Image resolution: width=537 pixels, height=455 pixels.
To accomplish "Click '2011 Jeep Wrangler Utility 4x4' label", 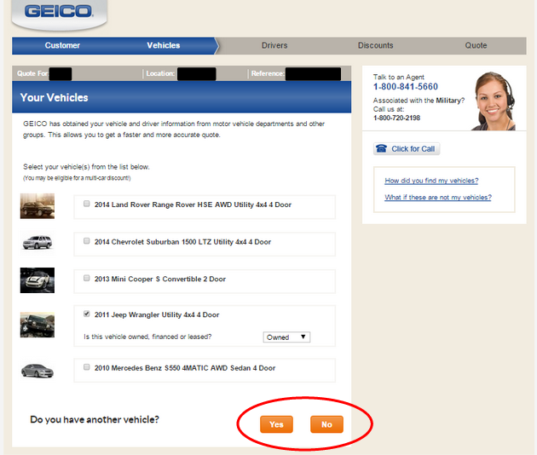I will click(x=157, y=314).
